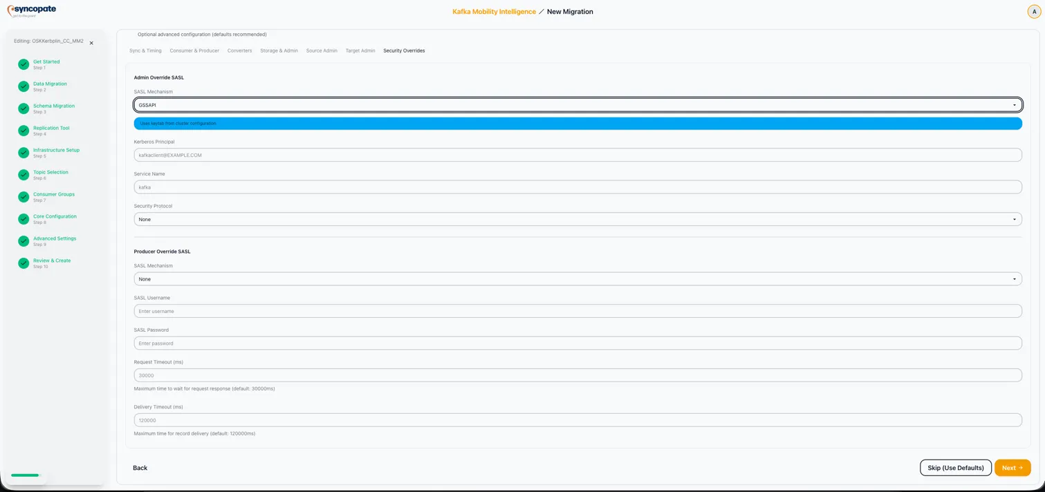Viewport: 1045px width, 492px height.
Task: Open the Producer Override SASL Mechanism dropdown
Action: (x=577, y=279)
